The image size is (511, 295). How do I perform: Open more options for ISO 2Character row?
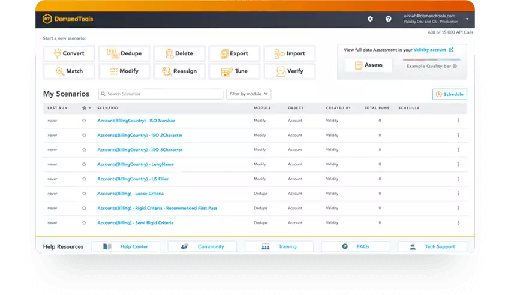(x=458, y=136)
